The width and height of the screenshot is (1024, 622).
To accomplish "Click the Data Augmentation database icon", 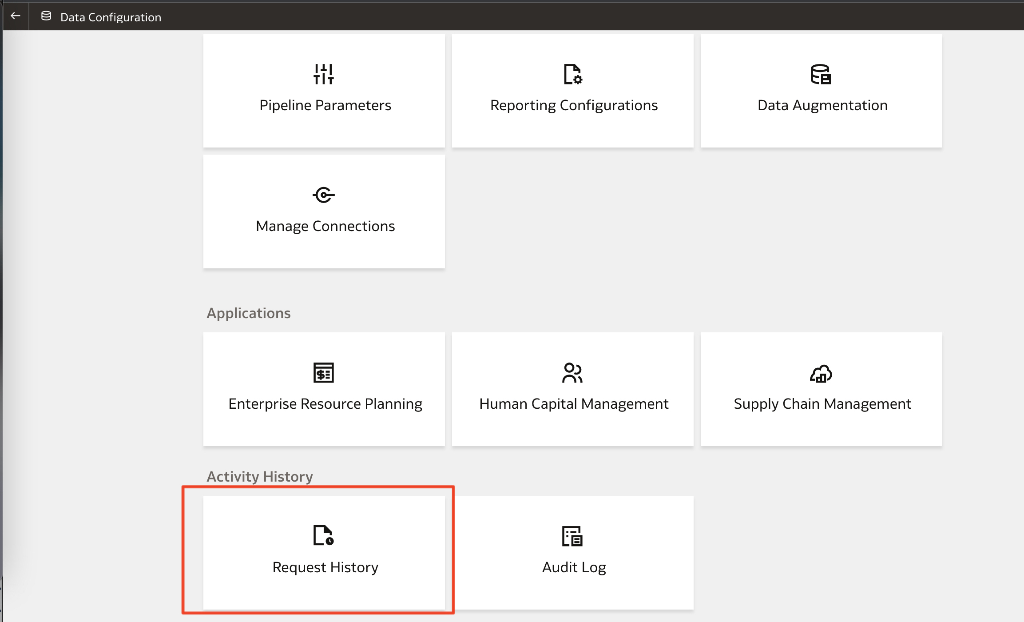I will click(821, 74).
